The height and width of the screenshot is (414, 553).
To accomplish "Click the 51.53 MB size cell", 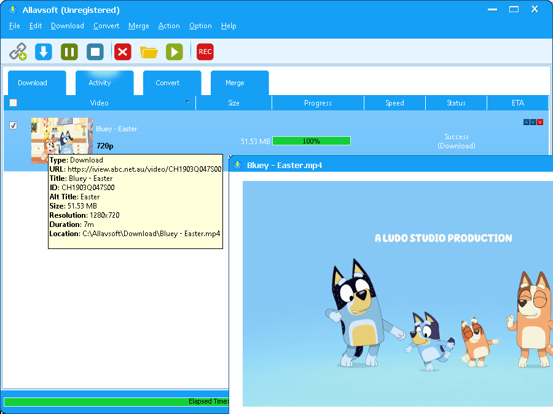I will 255,142.
